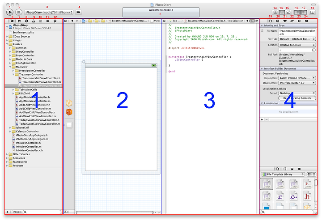322x221 pixels.
Task: Switch to Version editor mode
Action: (x=288, y=13)
